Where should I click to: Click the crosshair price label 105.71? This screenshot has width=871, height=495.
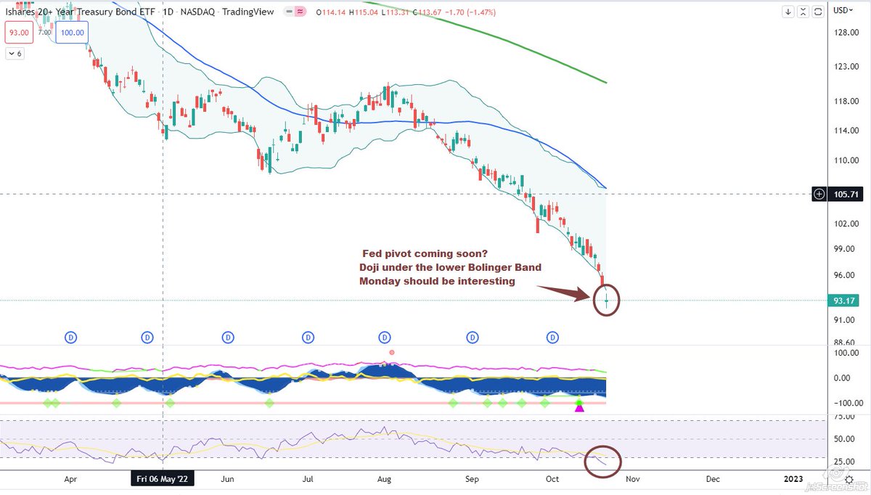(x=846, y=194)
